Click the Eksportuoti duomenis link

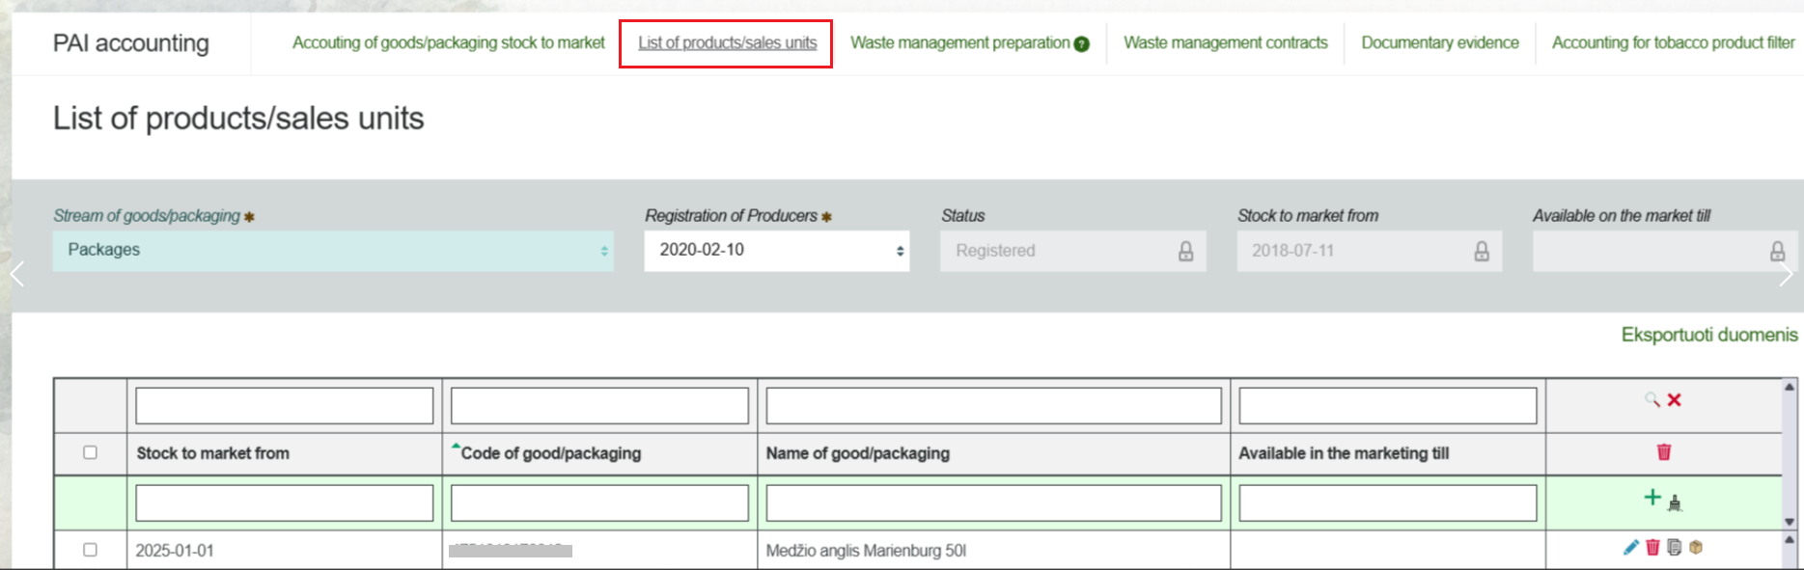coord(1708,335)
